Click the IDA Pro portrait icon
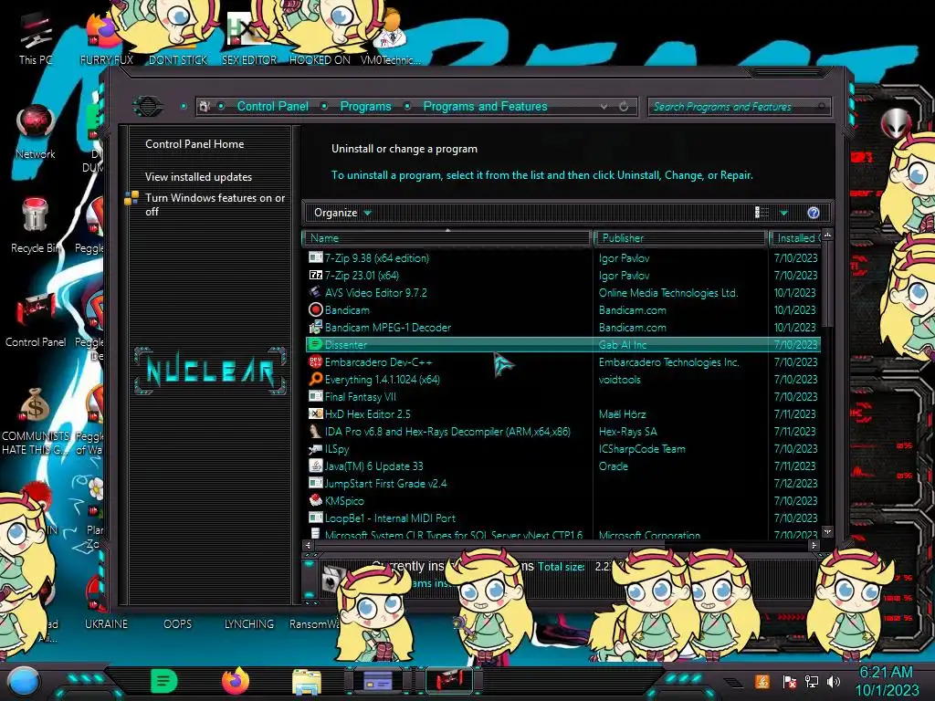The image size is (935, 701). 315,431
